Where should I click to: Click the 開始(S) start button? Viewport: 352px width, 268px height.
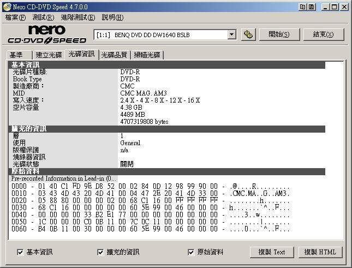(x=279, y=34)
